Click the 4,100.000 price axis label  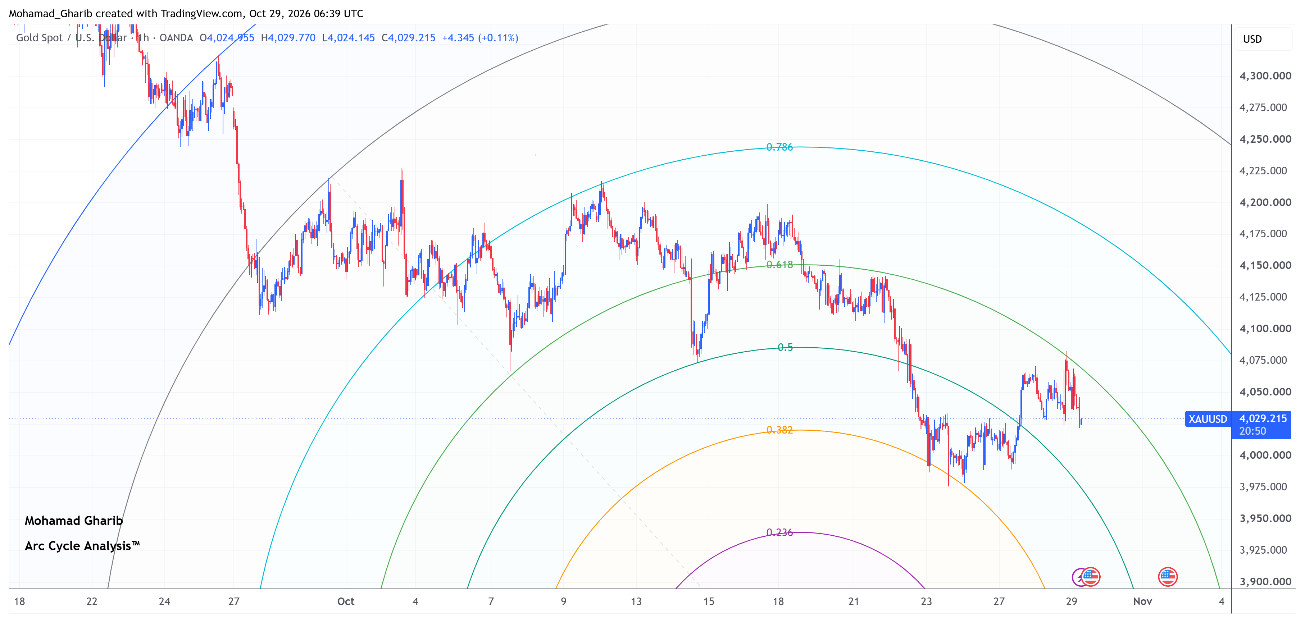click(1265, 329)
